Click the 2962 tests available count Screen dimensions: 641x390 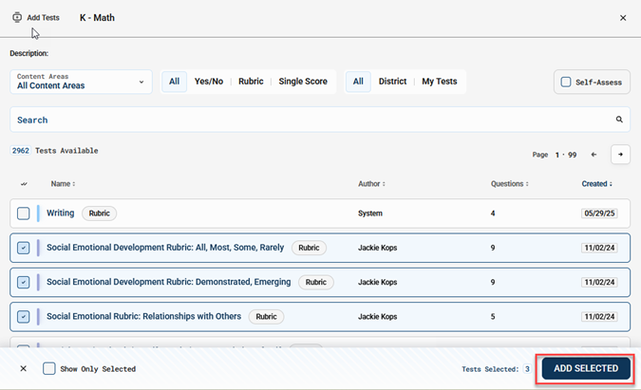[x=21, y=151]
